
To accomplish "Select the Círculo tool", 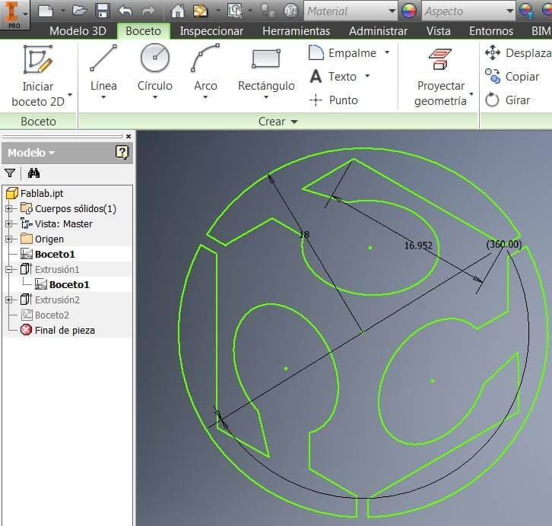I will [155, 67].
